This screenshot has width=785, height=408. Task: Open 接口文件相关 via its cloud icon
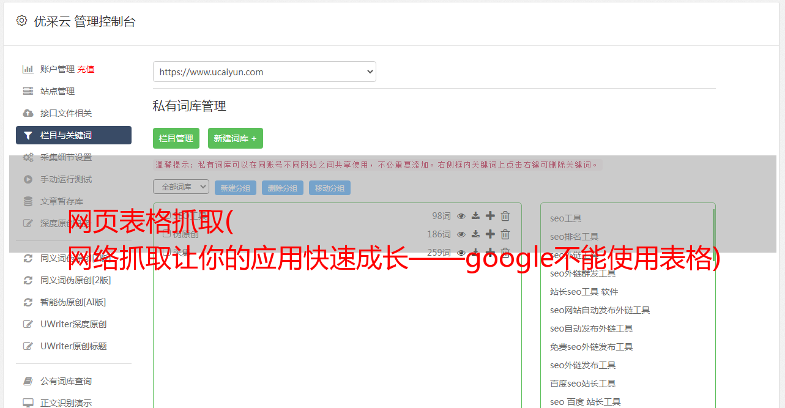[28, 113]
